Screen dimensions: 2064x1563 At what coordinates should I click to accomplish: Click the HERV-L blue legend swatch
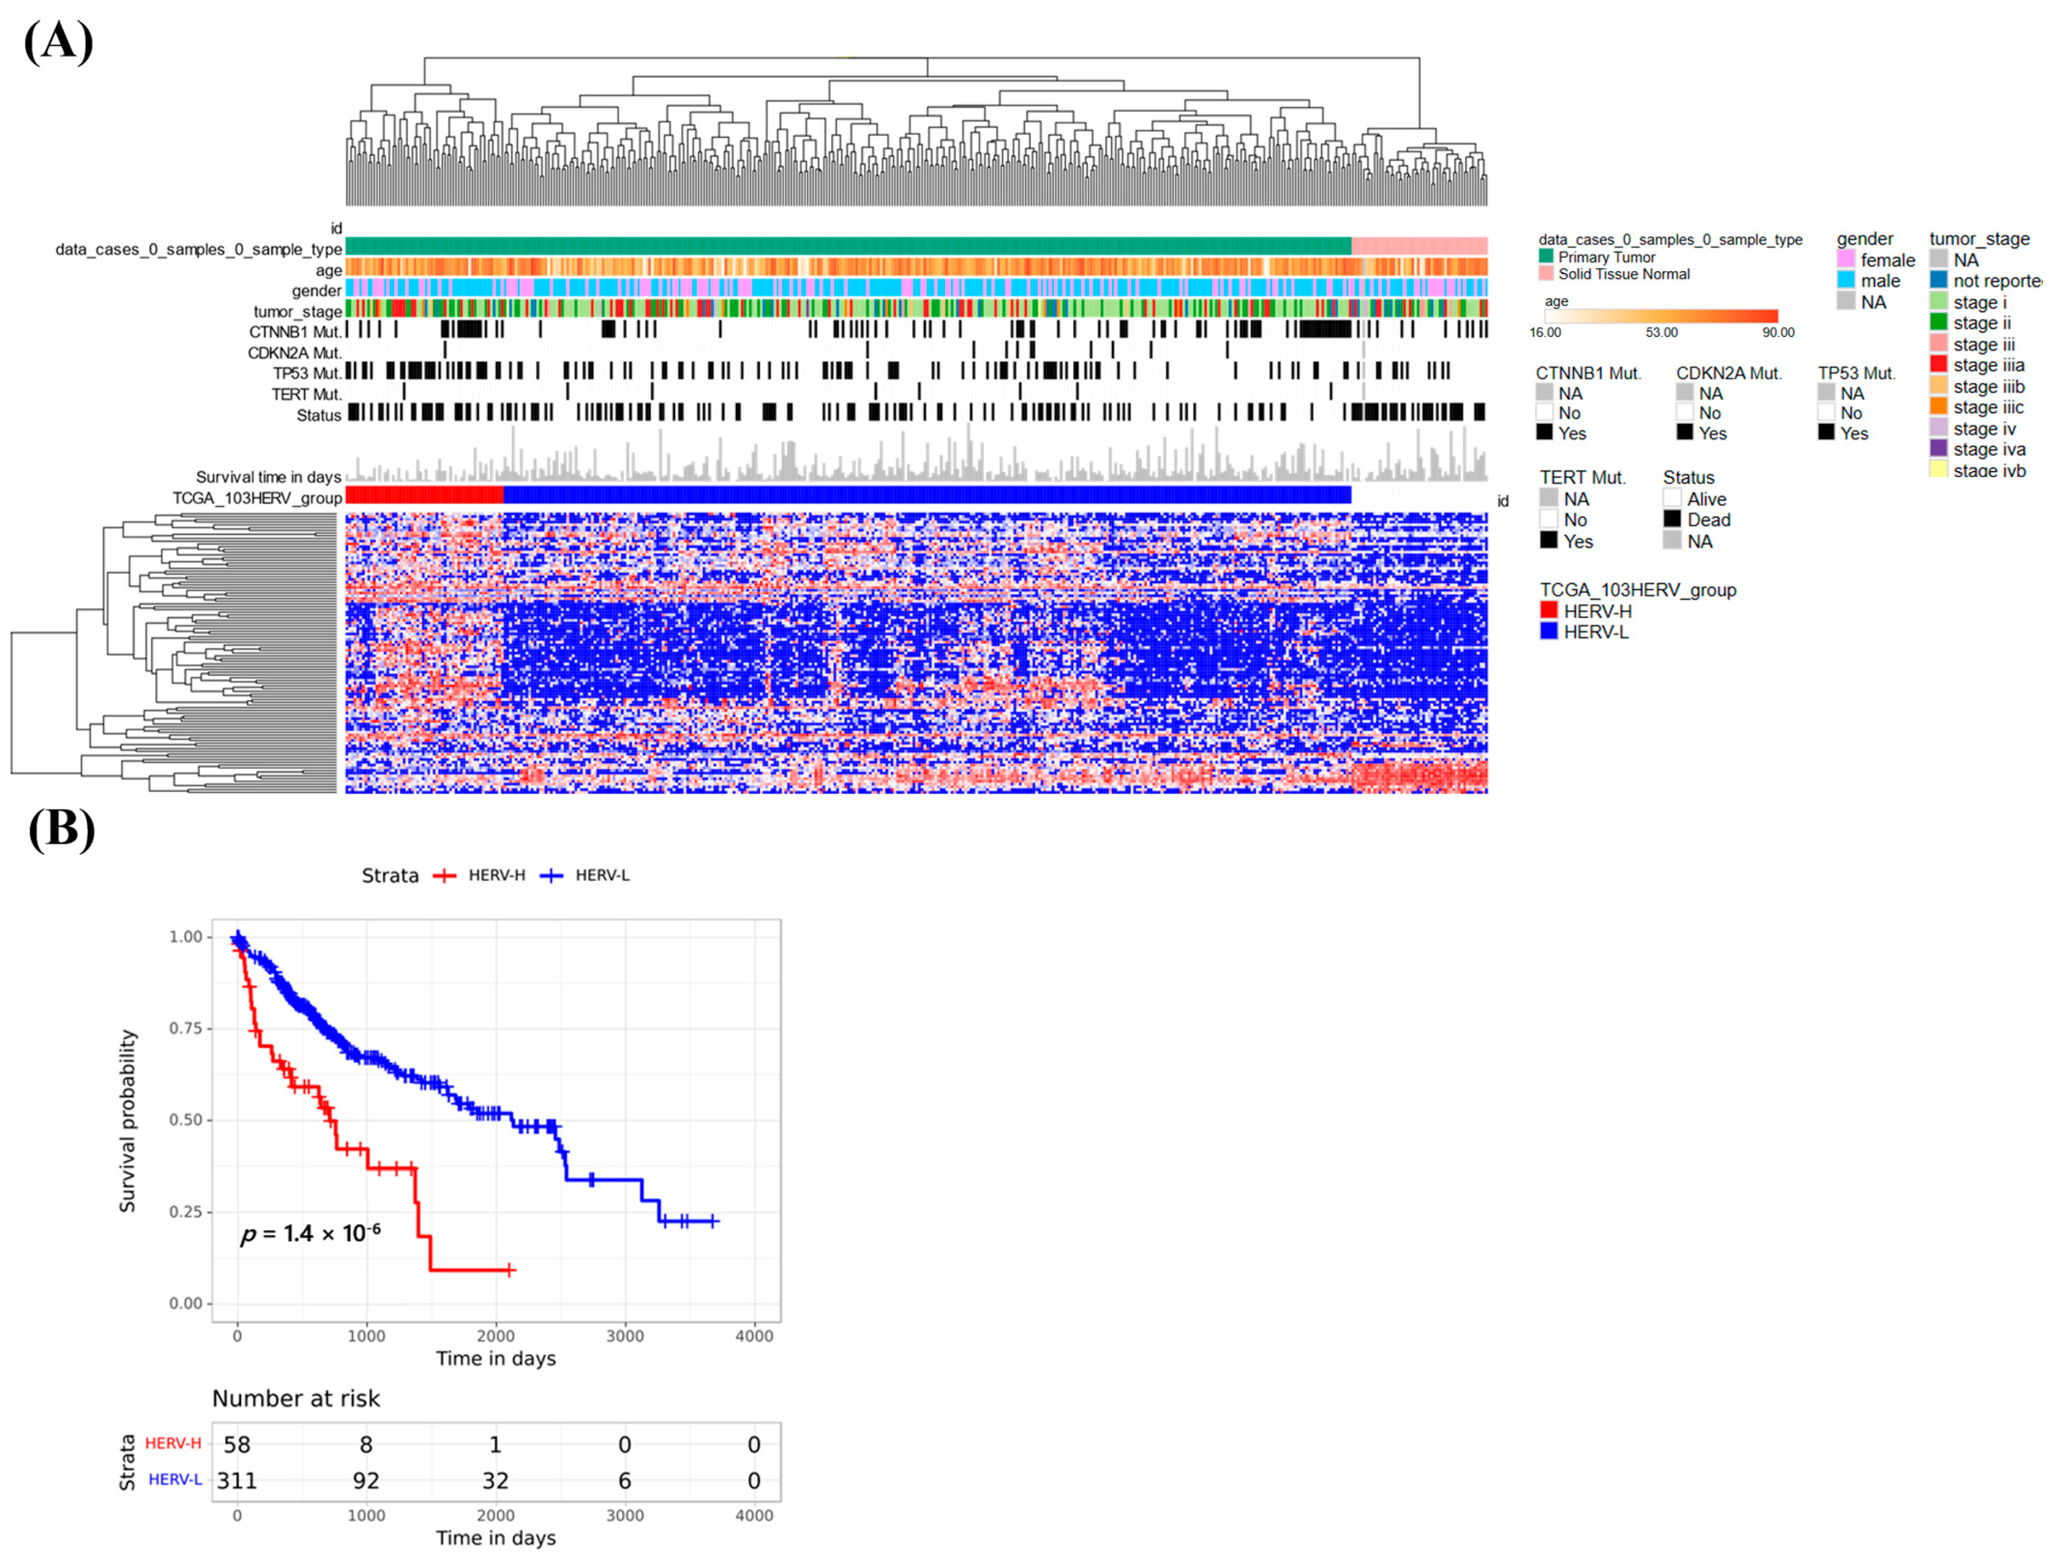(1549, 632)
